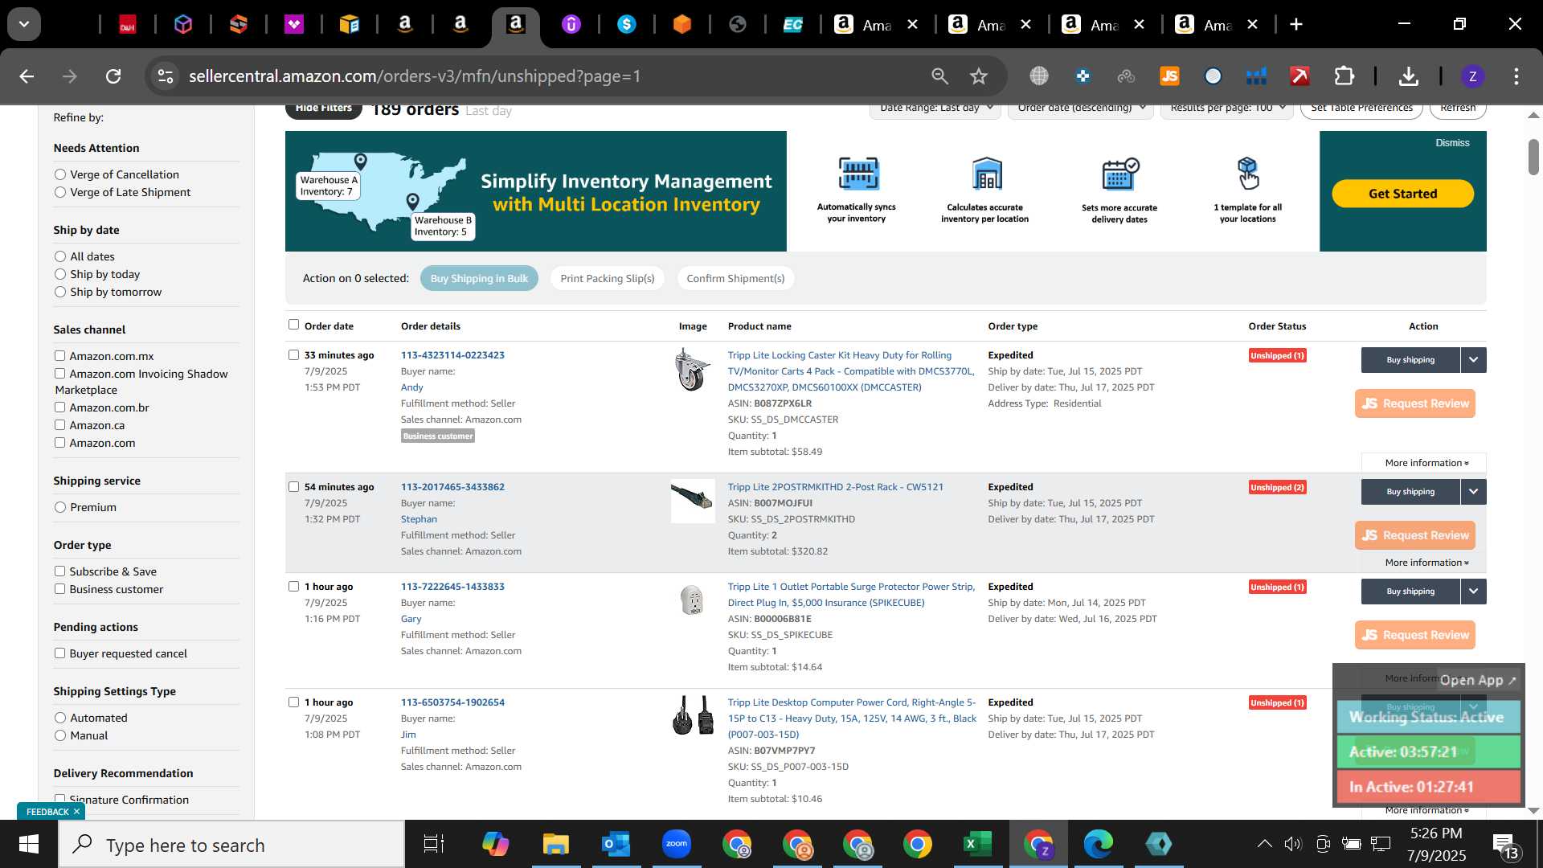Open Order date (descending) sort dropdown
Screen dimensions: 1543x868
(x=1081, y=109)
